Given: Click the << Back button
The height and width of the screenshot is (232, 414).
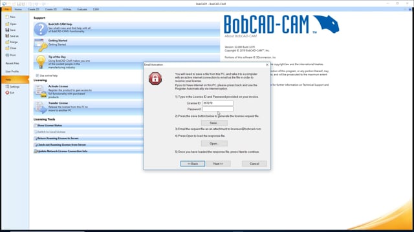Looking at the screenshot, I should pos(193,164).
